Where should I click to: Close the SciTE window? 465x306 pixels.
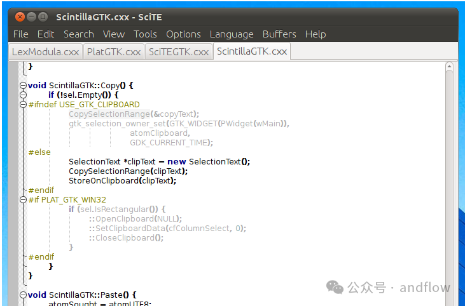pyautogui.click(x=20, y=17)
